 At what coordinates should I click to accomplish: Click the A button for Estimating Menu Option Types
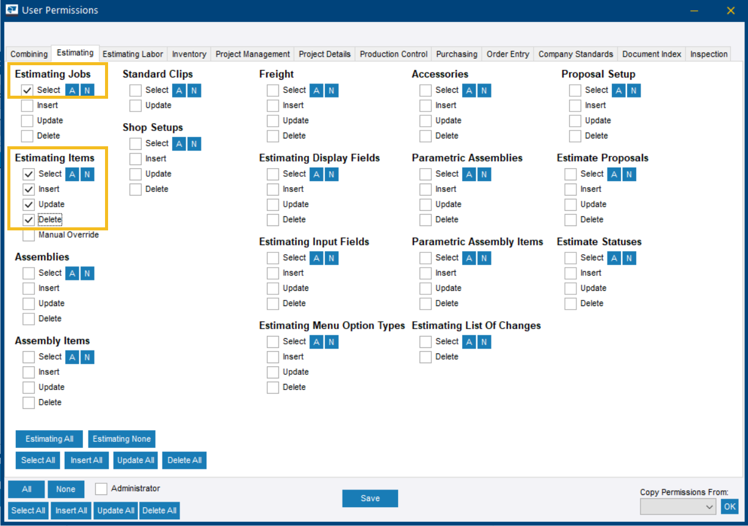pyautogui.click(x=316, y=342)
